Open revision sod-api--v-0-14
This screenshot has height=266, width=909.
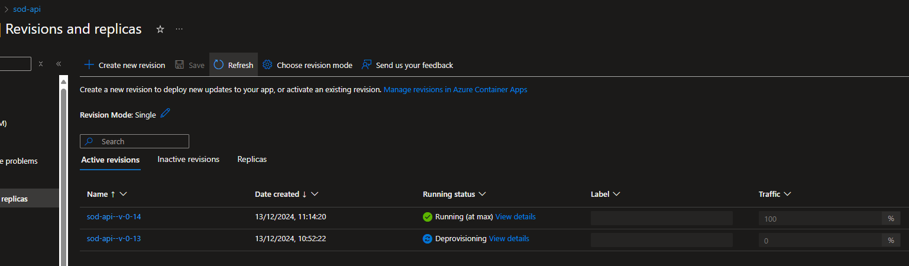[x=114, y=217]
